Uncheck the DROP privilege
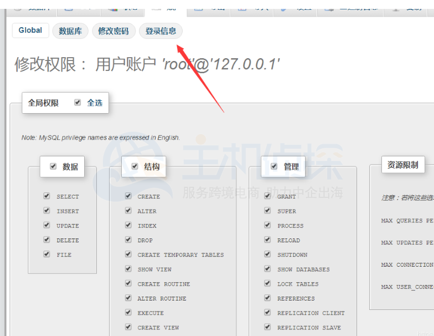434x336 pixels. [128, 240]
